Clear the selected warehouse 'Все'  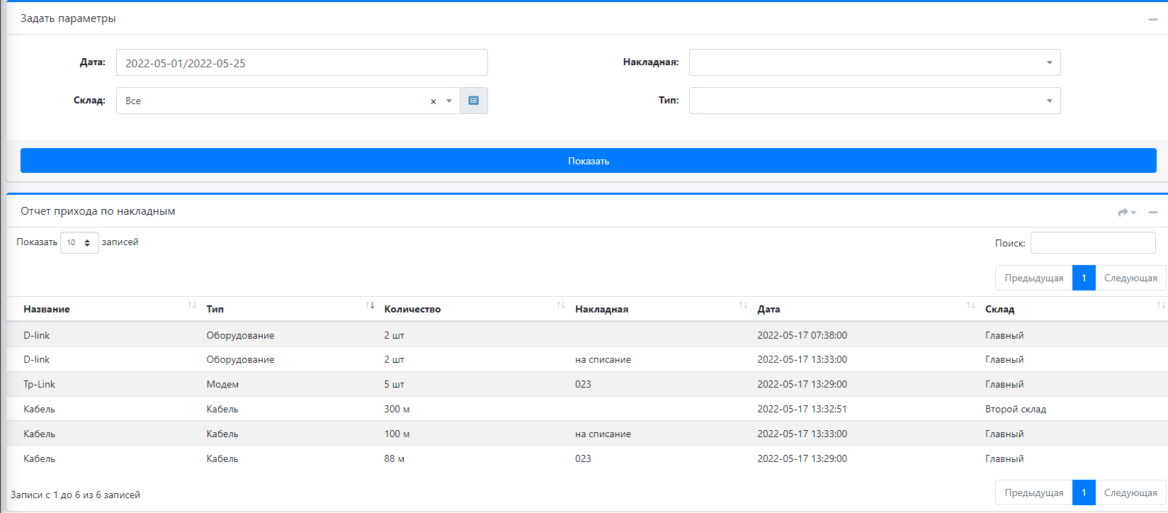pyautogui.click(x=433, y=101)
